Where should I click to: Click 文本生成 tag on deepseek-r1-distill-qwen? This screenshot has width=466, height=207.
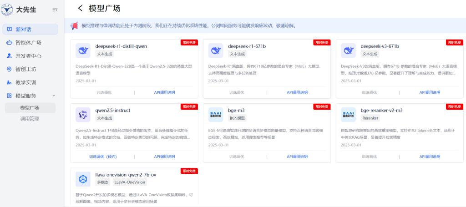[x=105, y=54]
